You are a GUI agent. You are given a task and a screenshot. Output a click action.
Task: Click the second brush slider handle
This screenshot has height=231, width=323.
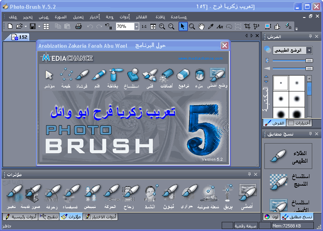[x=309, y=68]
